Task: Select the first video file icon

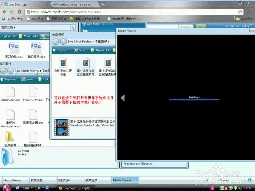Action: tap(63, 63)
